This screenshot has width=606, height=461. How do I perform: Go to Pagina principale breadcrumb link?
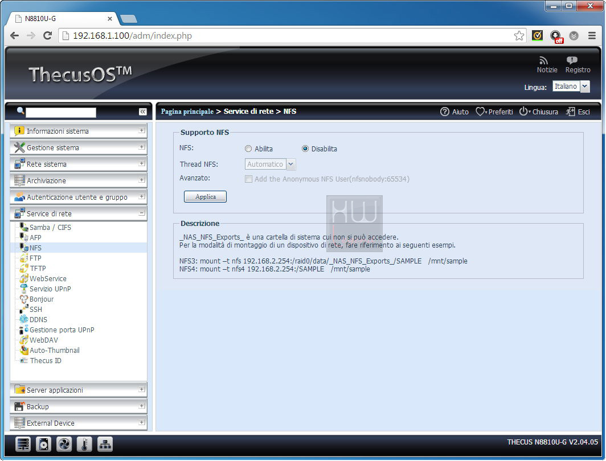(x=187, y=112)
